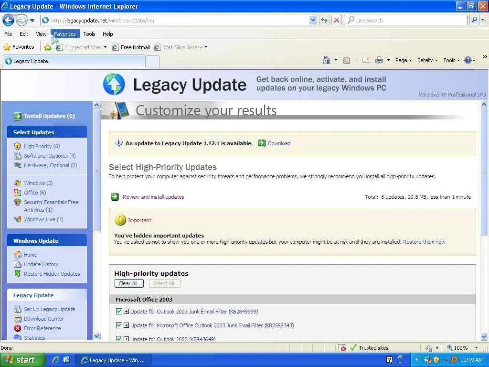The height and width of the screenshot is (367, 489).
Task: Open the Tools menu in menu bar
Action: click(x=89, y=34)
